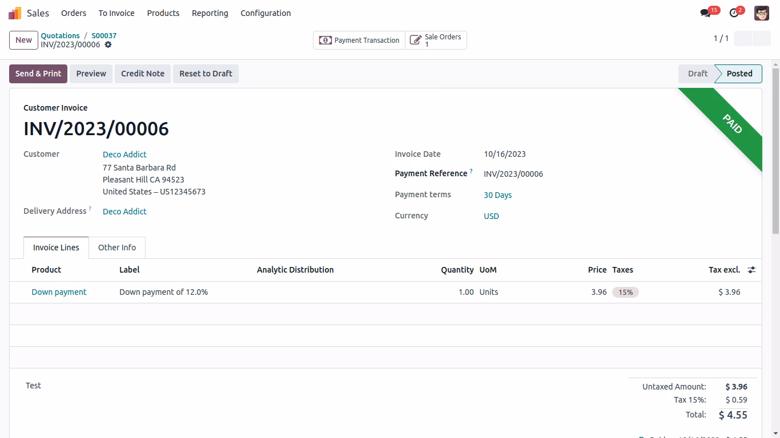Viewport: 780px width, 438px height.
Task: Click the Product column header
Action: coord(46,270)
